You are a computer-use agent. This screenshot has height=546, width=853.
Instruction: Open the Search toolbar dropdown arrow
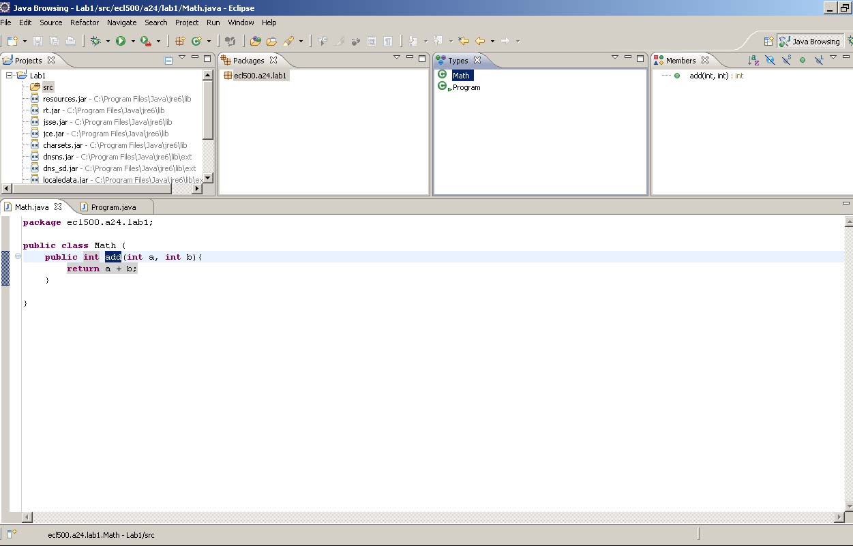click(x=301, y=41)
